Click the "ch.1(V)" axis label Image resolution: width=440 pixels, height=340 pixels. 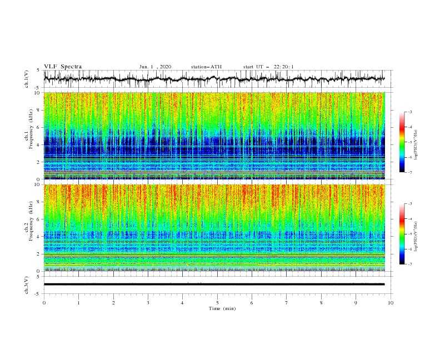tap(27, 79)
